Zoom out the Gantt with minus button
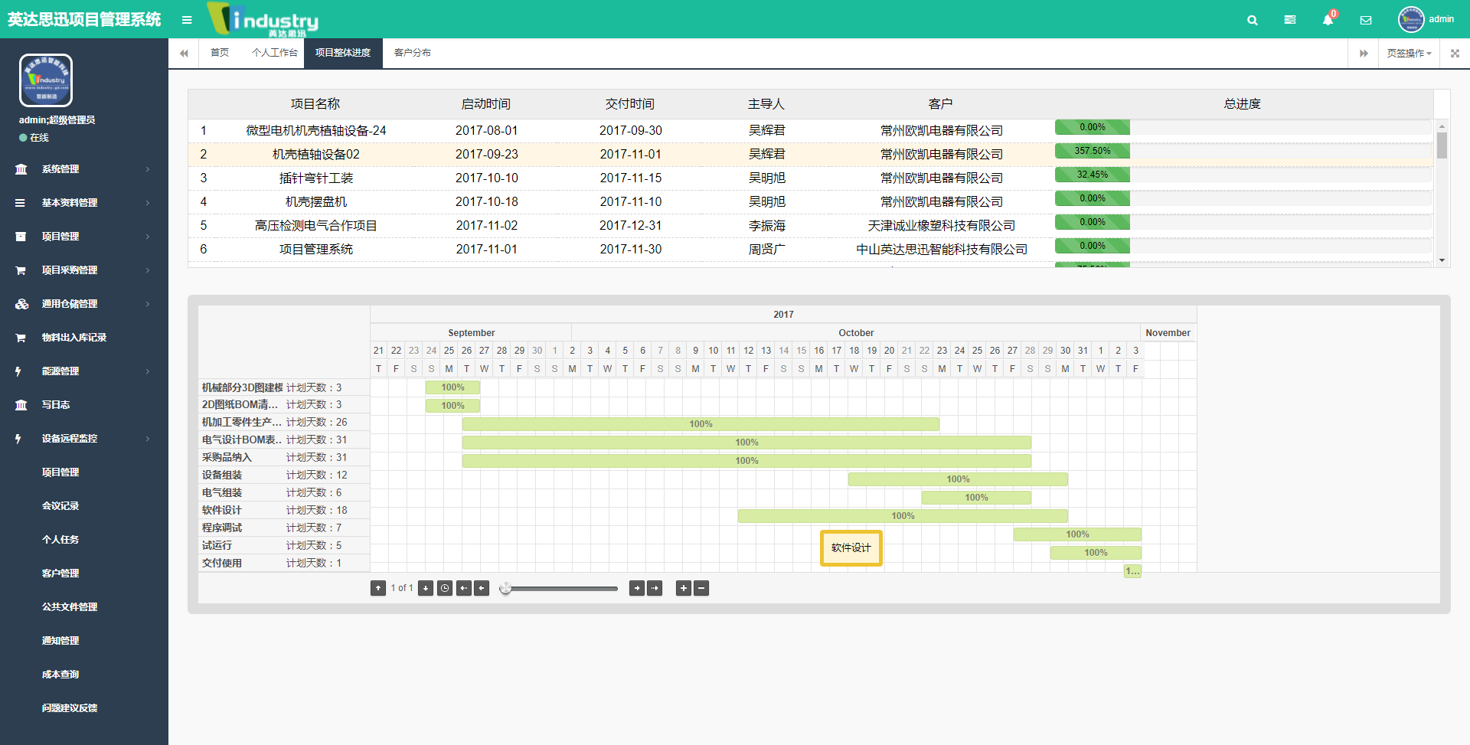 pos(701,588)
